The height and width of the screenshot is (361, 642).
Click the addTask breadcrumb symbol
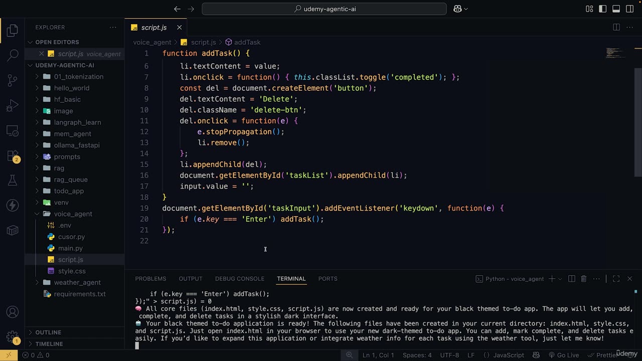pos(243,42)
